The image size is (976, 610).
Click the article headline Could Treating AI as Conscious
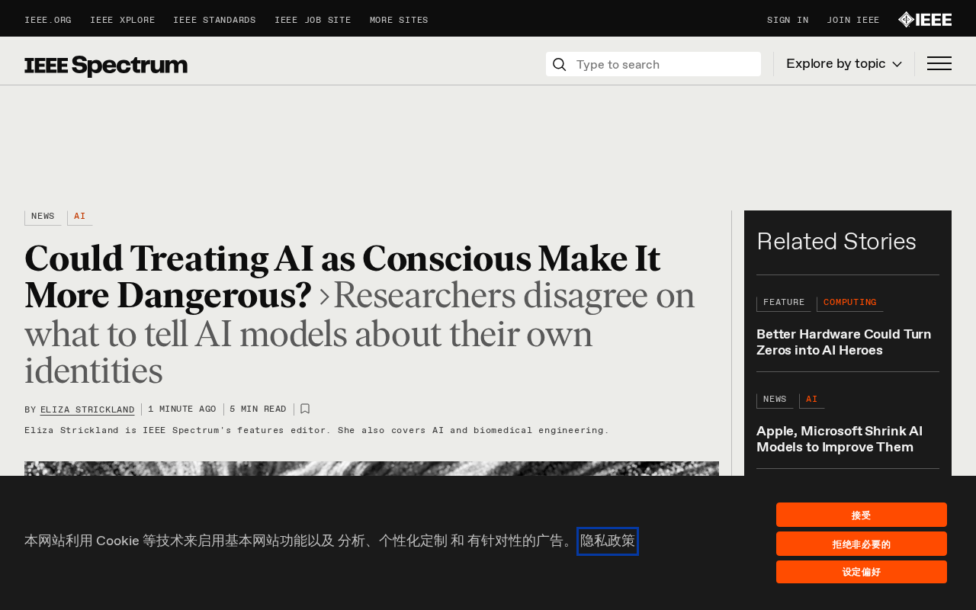click(342, 278)
